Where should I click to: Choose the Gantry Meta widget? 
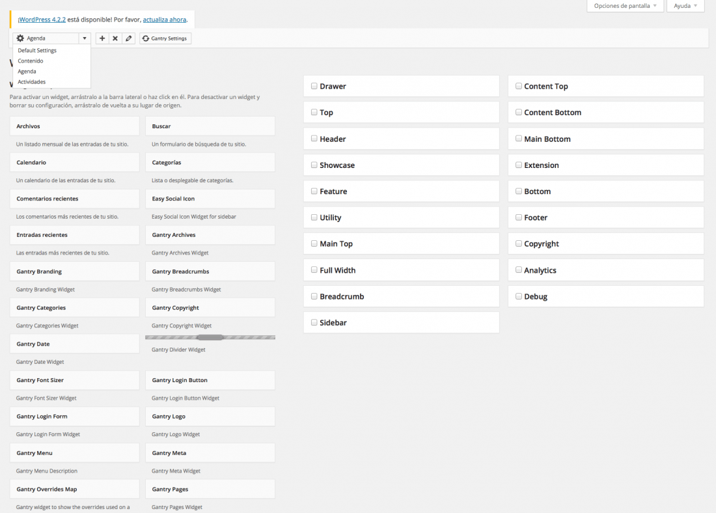click(210, 452)
